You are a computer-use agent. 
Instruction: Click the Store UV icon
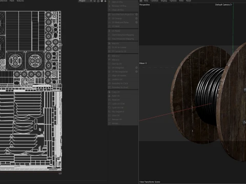coord(110,116)
